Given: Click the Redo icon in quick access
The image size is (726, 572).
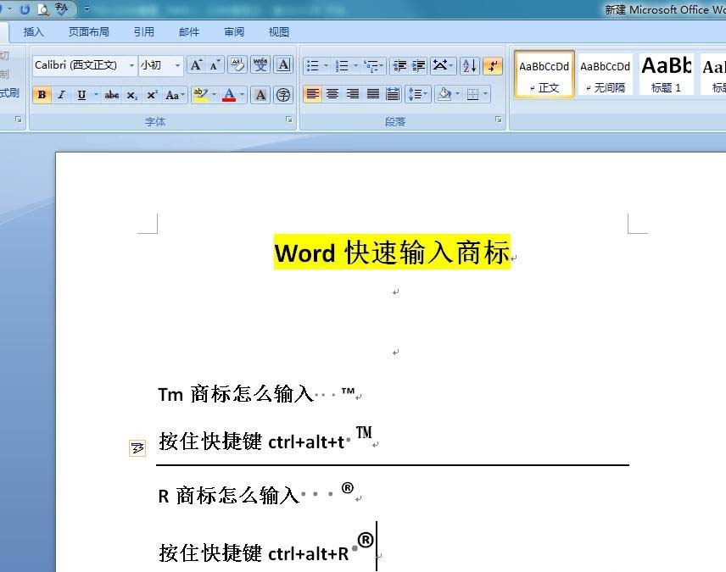Looking at the screenshot, I should [25, 8].
